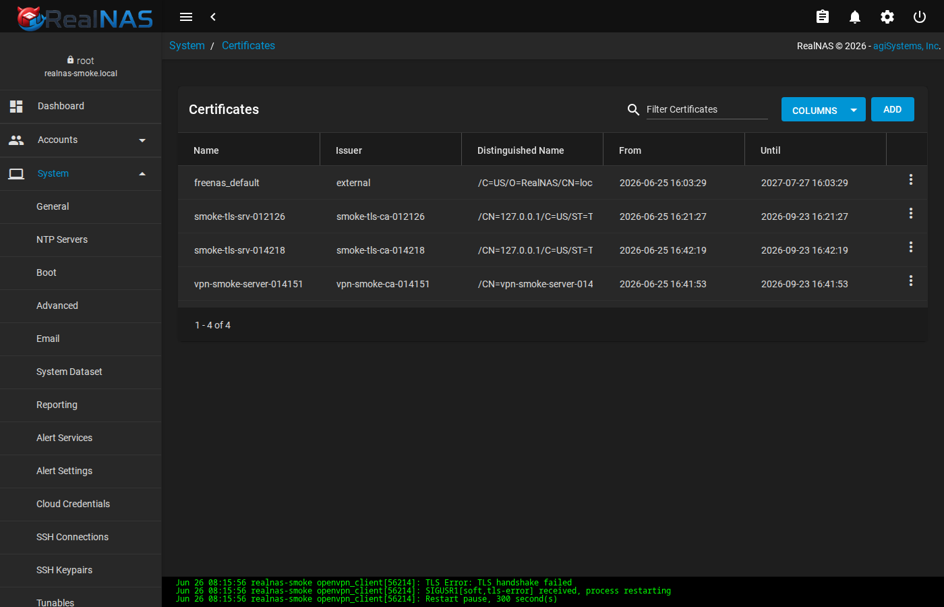Click until date 2027-07-27 16:03:29

tap(804, 183)
